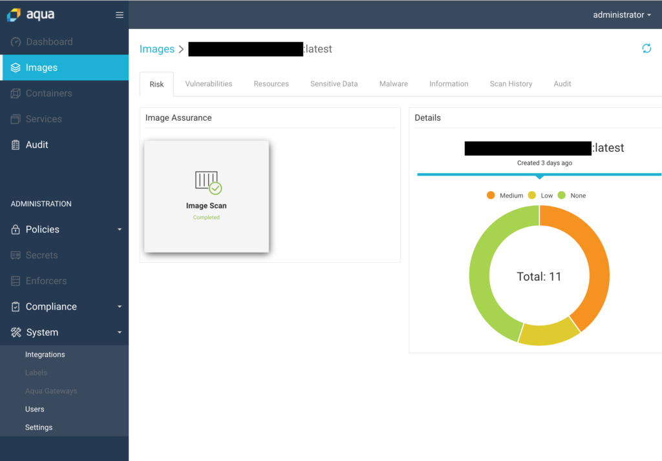The width and height of the screenshot is (662, 461).
Task: Toggle the None legend dot in chart
Action: pos(562,195)
